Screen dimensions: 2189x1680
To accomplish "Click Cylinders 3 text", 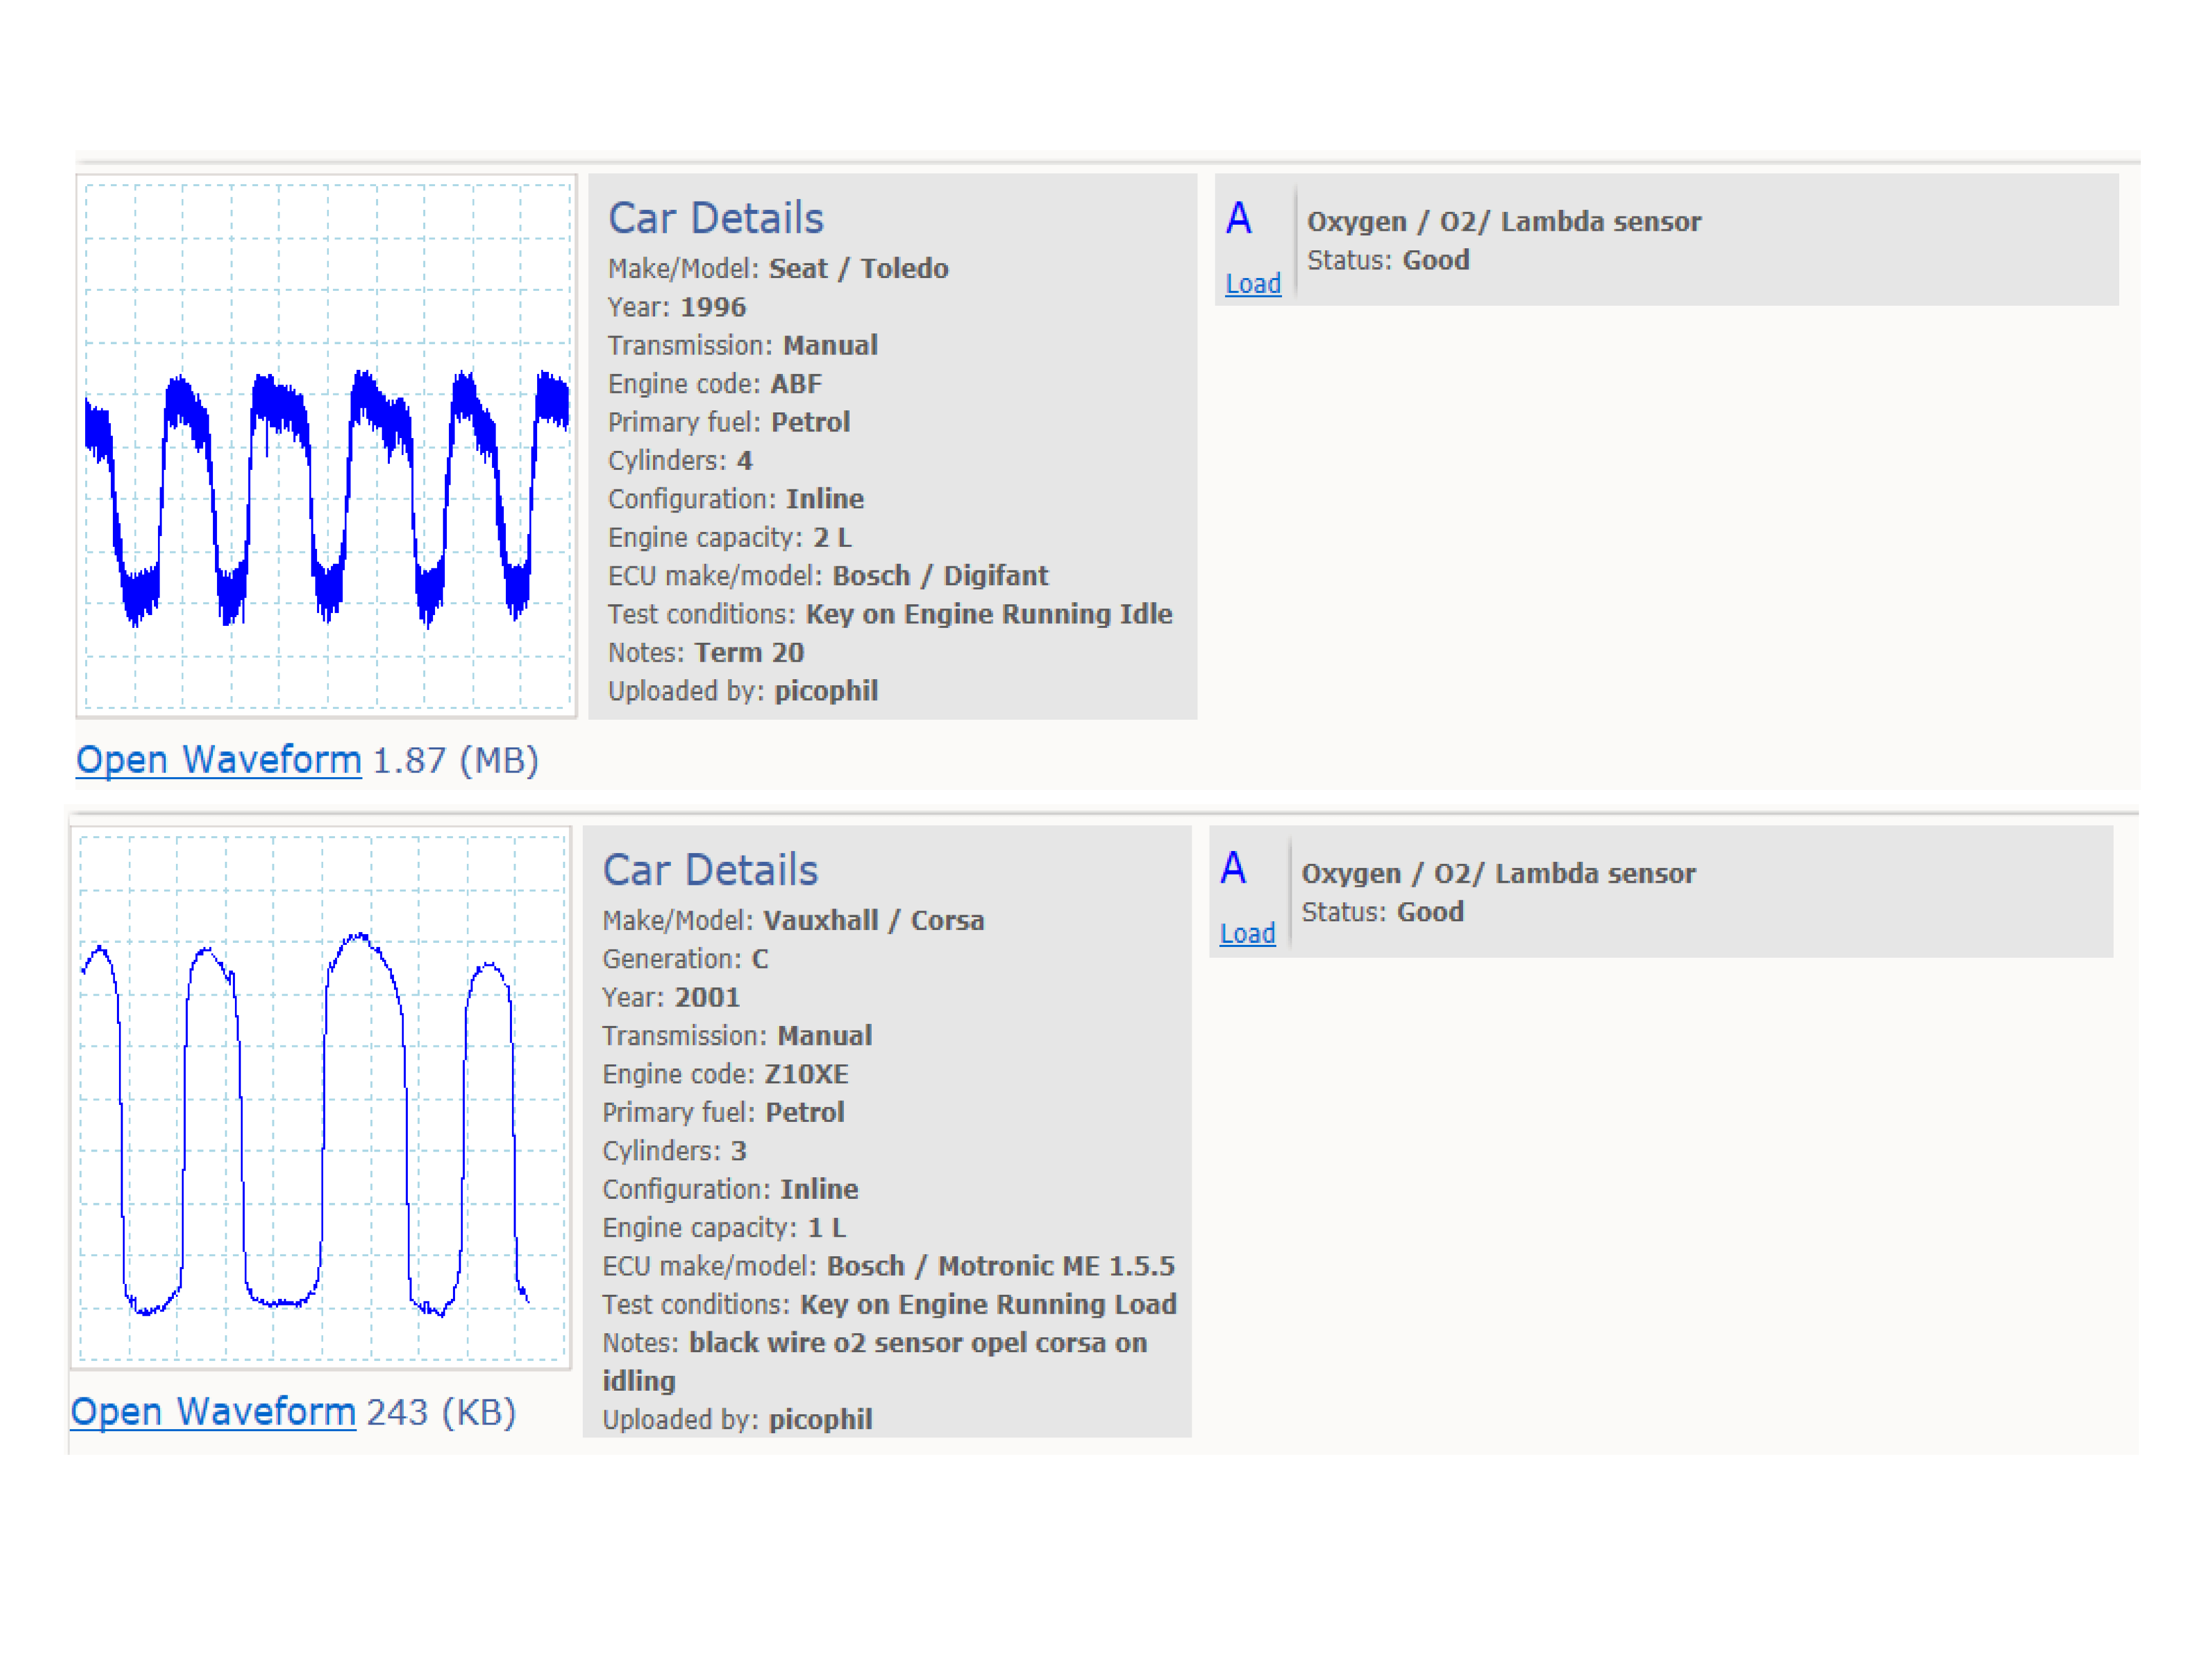I will [674, 1152].
